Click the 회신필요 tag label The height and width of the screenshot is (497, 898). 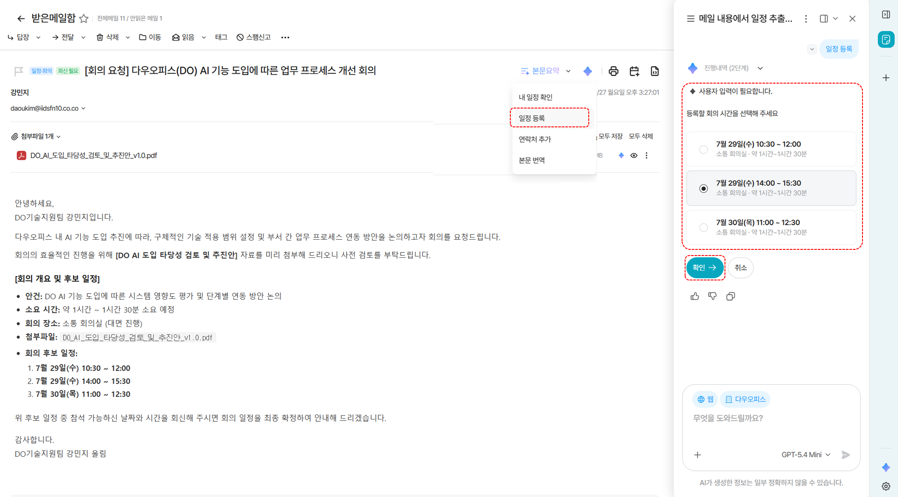point(68,71)
